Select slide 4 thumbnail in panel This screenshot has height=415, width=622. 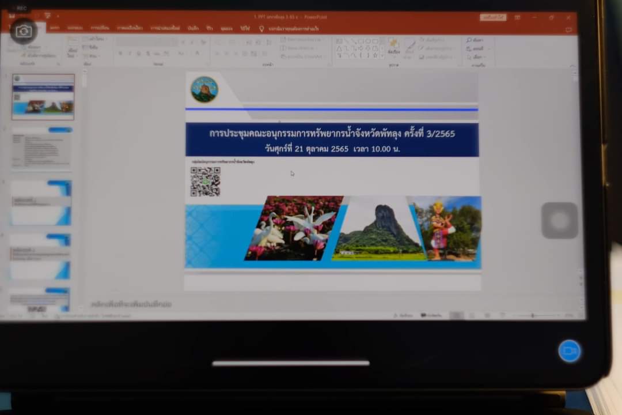tap(40, 256)
